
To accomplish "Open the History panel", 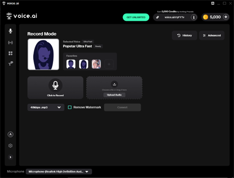I will [x=184, y=36].
